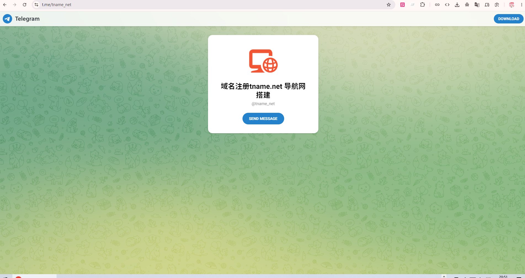Click the Telegram header text link

[27, 19]
